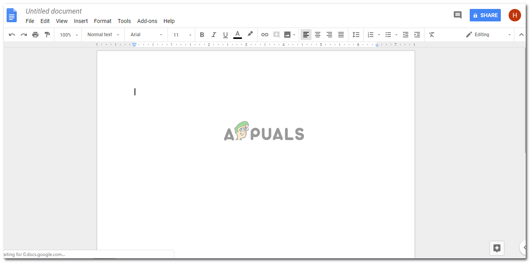Image resolution: width=530 pixels, height=263 pixels.
Task: Open the font size 11 dropdown
Action: point(182,35)
